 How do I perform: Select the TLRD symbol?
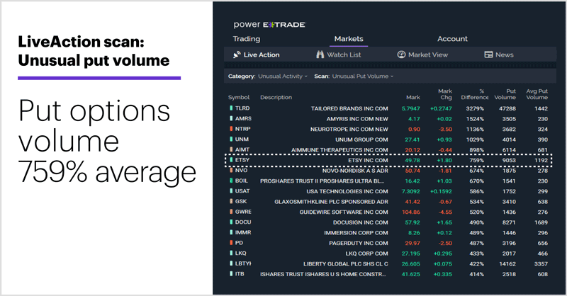[x=242, y=108]
